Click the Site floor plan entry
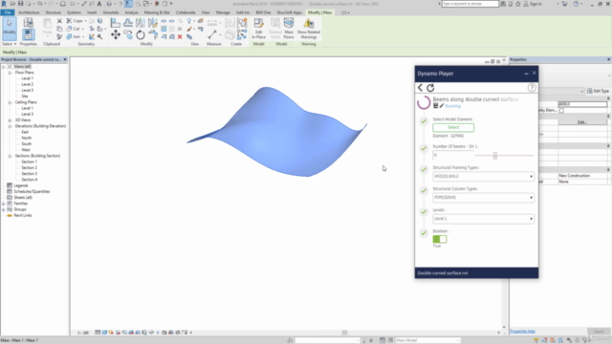 tap(25, 96)
